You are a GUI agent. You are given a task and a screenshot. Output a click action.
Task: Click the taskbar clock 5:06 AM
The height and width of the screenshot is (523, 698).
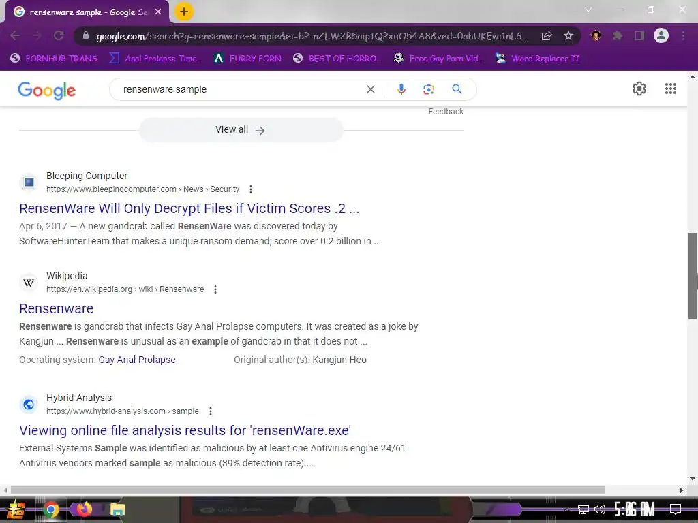pos(635,509)
